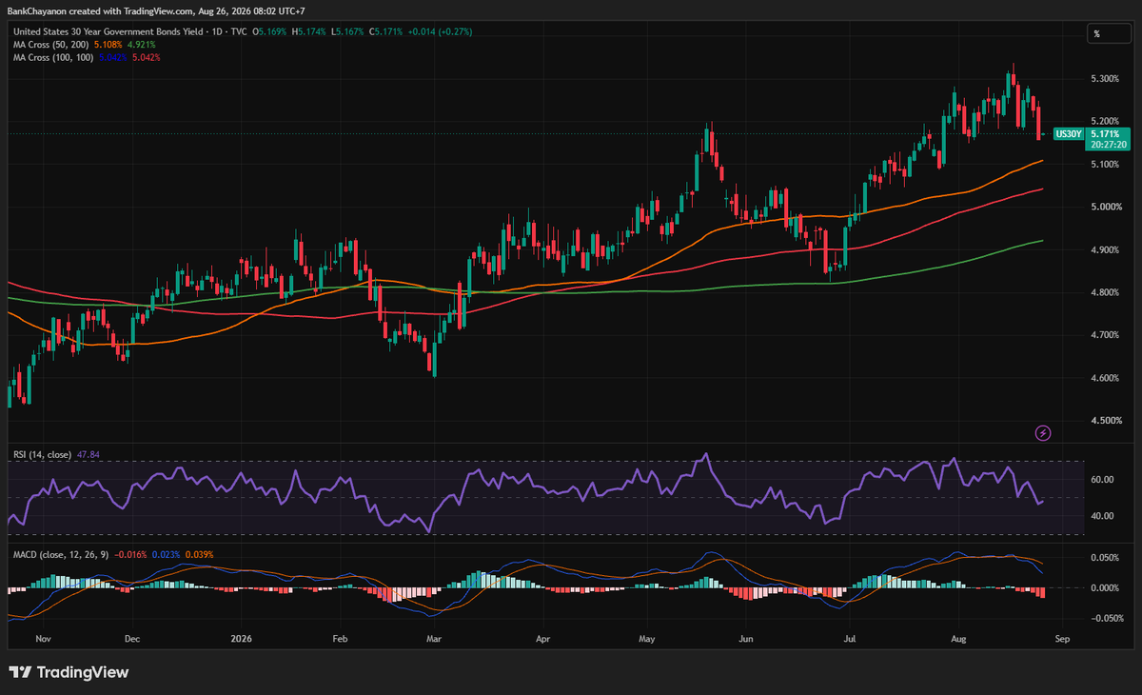Click the May label on time axis

648,640
